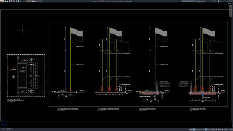Image resolution: width=233 pixels, height=131 pixels.
Task: Click the FLAG POLE FRONT ELEVATION title
Action: click(110, 108)
